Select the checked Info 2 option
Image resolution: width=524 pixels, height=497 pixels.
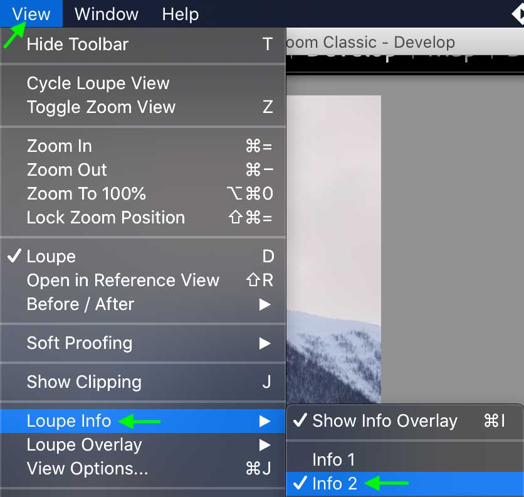[x=405, y=484]
